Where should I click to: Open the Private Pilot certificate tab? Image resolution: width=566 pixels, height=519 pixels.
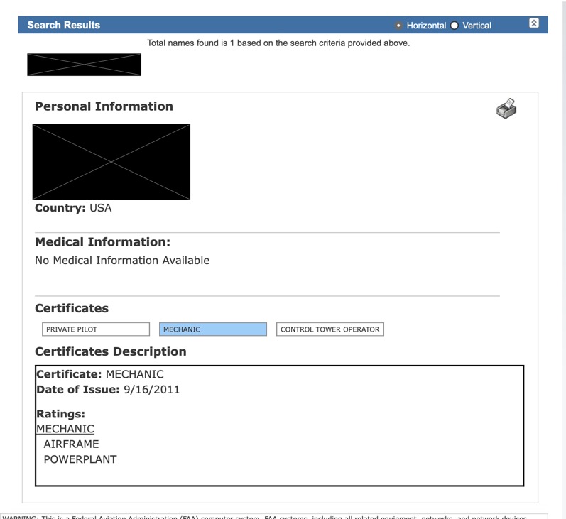pyautogui.click(x=96, y=329)
